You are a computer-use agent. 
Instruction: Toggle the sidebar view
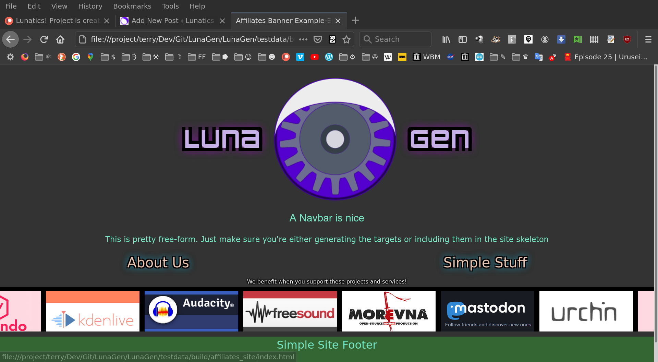pyautogui.click(x=462, y=39)
